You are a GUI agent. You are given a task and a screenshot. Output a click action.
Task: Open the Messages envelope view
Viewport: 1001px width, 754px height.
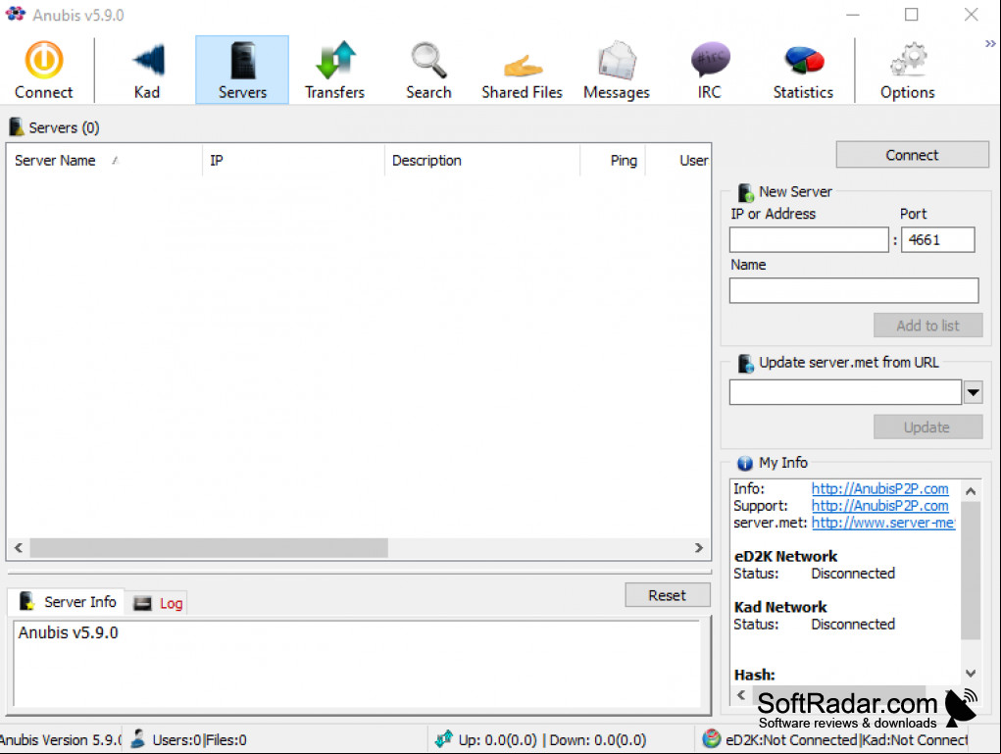click(616, 70)
